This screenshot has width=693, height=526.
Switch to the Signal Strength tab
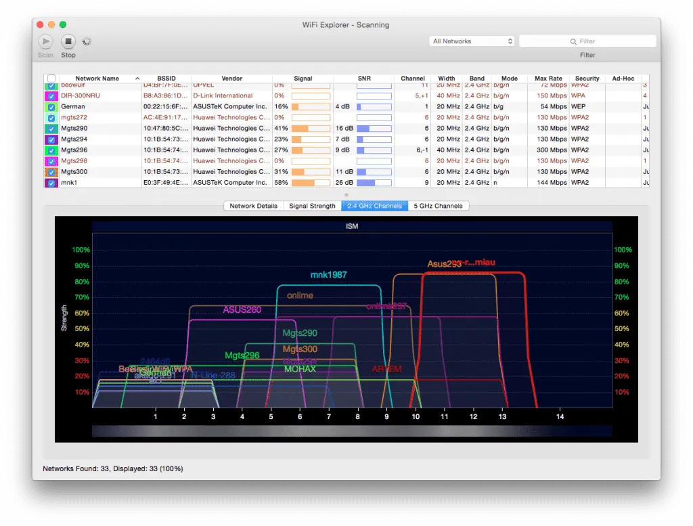pyautogui.click(x=312, y=206)
